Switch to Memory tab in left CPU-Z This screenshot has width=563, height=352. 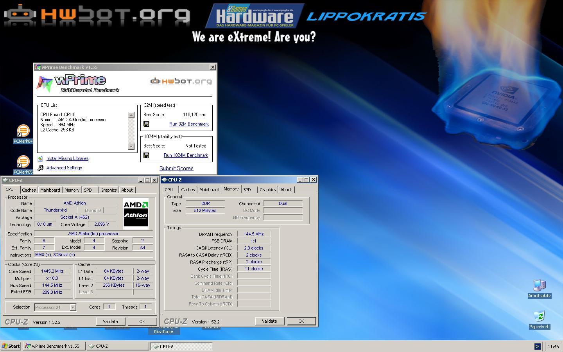(72, 190)
